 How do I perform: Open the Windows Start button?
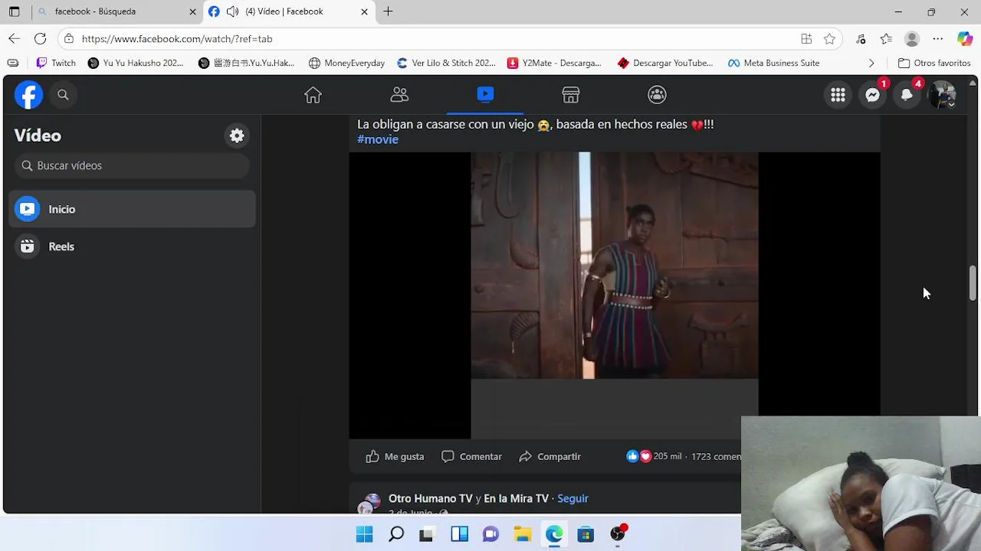[364, 534]
